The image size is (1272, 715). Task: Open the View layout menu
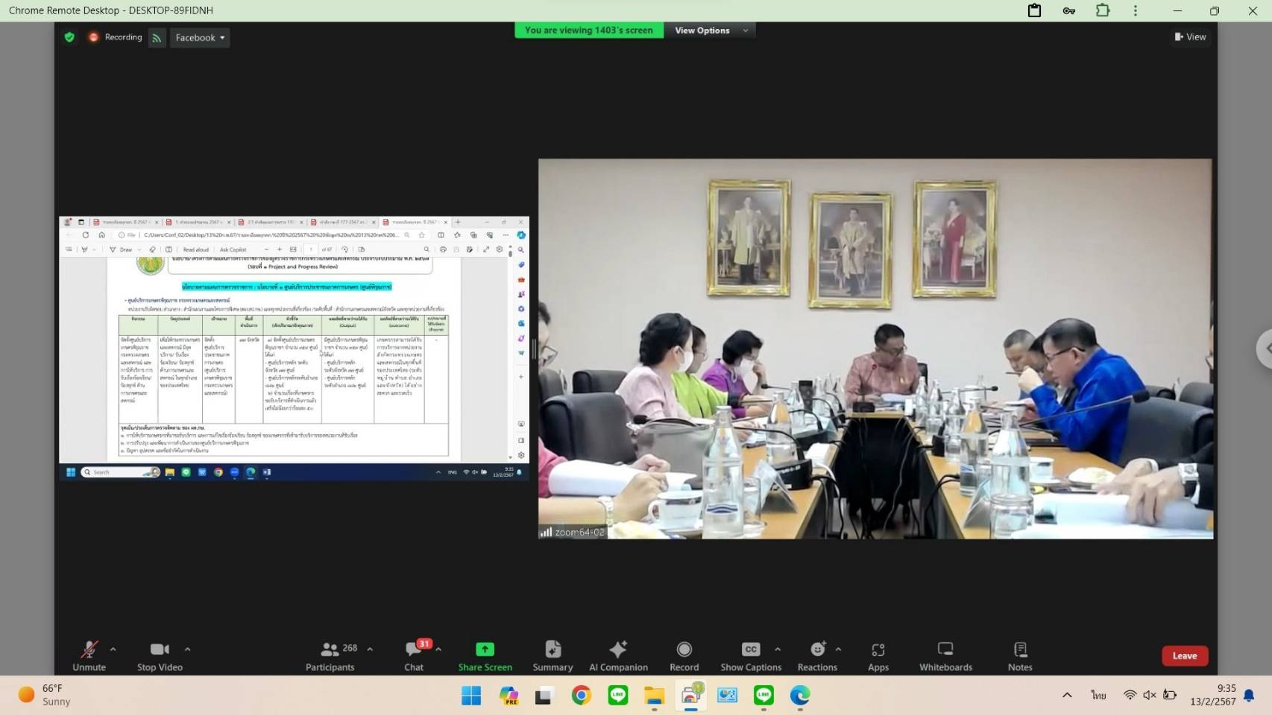[1190, 36]
